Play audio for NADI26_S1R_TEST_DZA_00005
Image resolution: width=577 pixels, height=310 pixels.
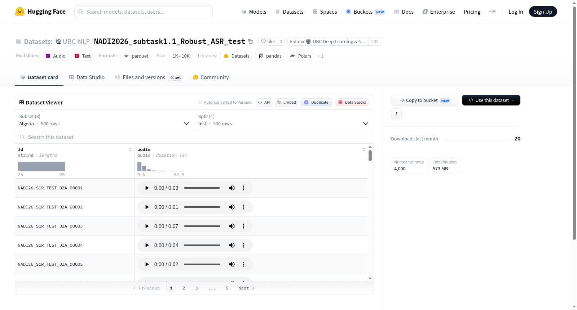(x=147, y=264)
